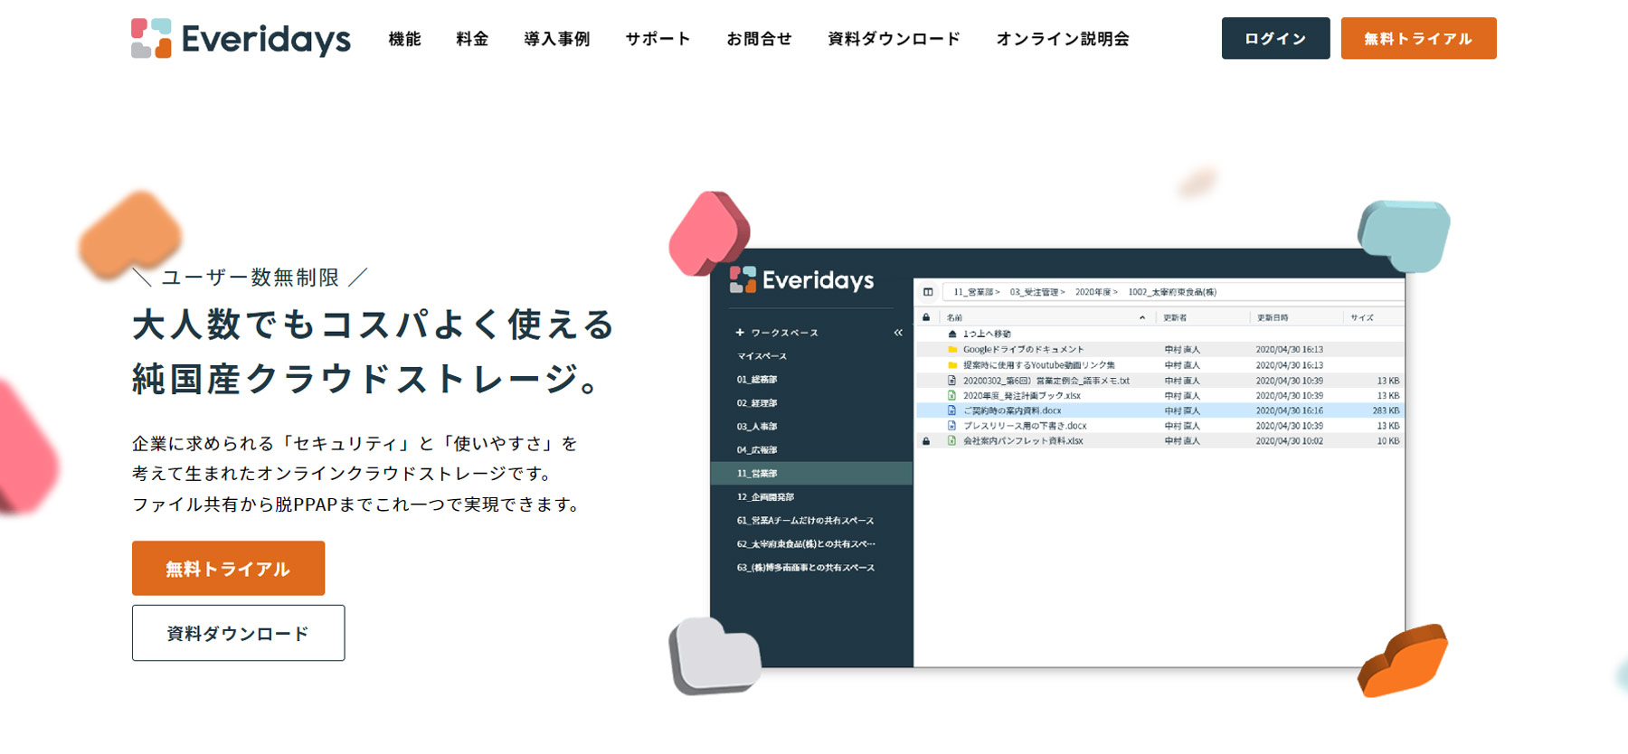Viewport: 1628px width, 754px height.
Task: Click lock icon in the file list header
Action: [926, 317]
